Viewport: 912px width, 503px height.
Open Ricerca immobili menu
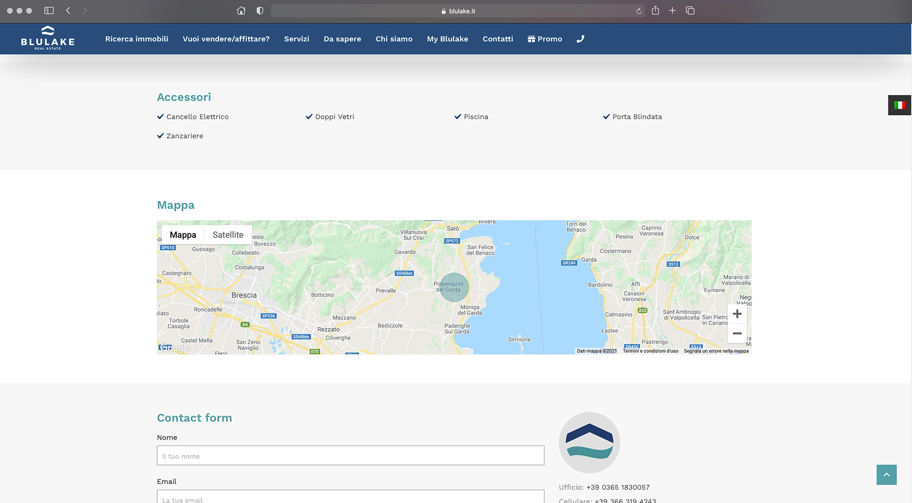[137, 39]
